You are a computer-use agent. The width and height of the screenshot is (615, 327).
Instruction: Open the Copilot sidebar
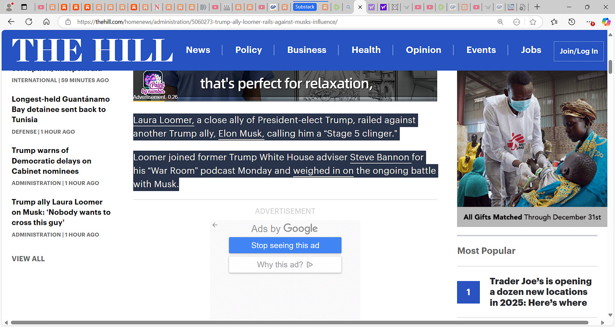point(606,22)
